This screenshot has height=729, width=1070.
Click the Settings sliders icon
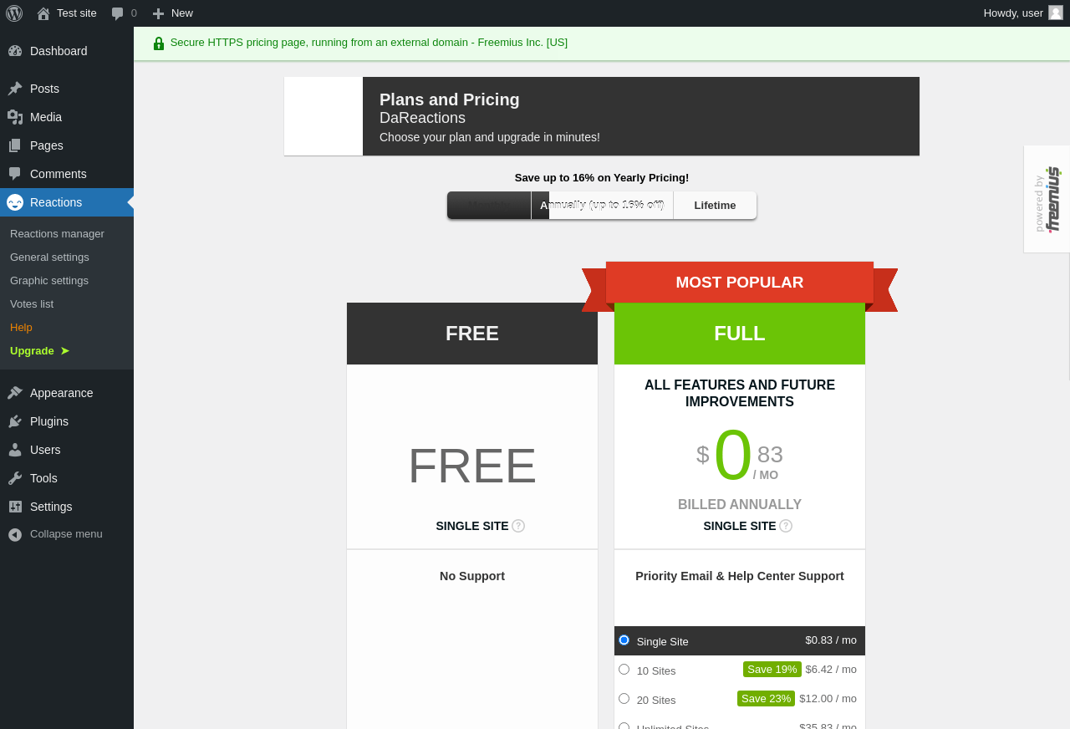(15, 507)
